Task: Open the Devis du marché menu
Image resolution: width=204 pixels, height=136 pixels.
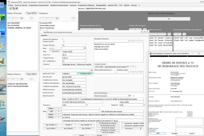Action: (x=21, y=5)
